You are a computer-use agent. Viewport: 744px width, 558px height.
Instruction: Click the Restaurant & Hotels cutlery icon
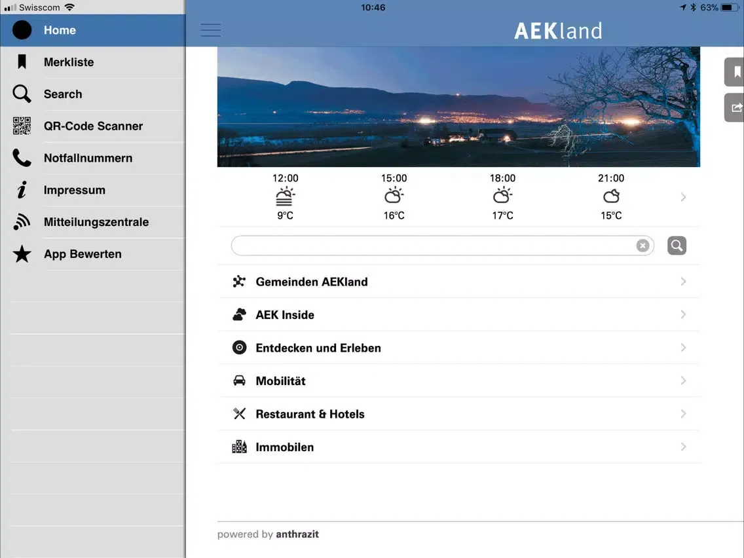point(239,414)
